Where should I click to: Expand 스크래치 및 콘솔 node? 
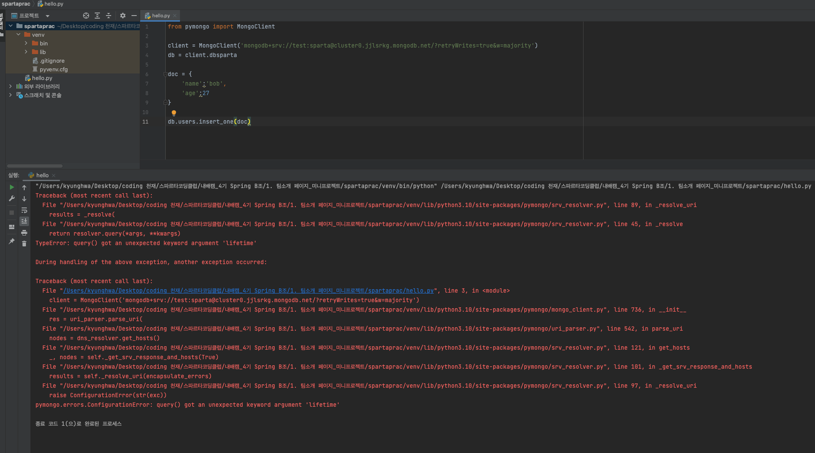11,95
